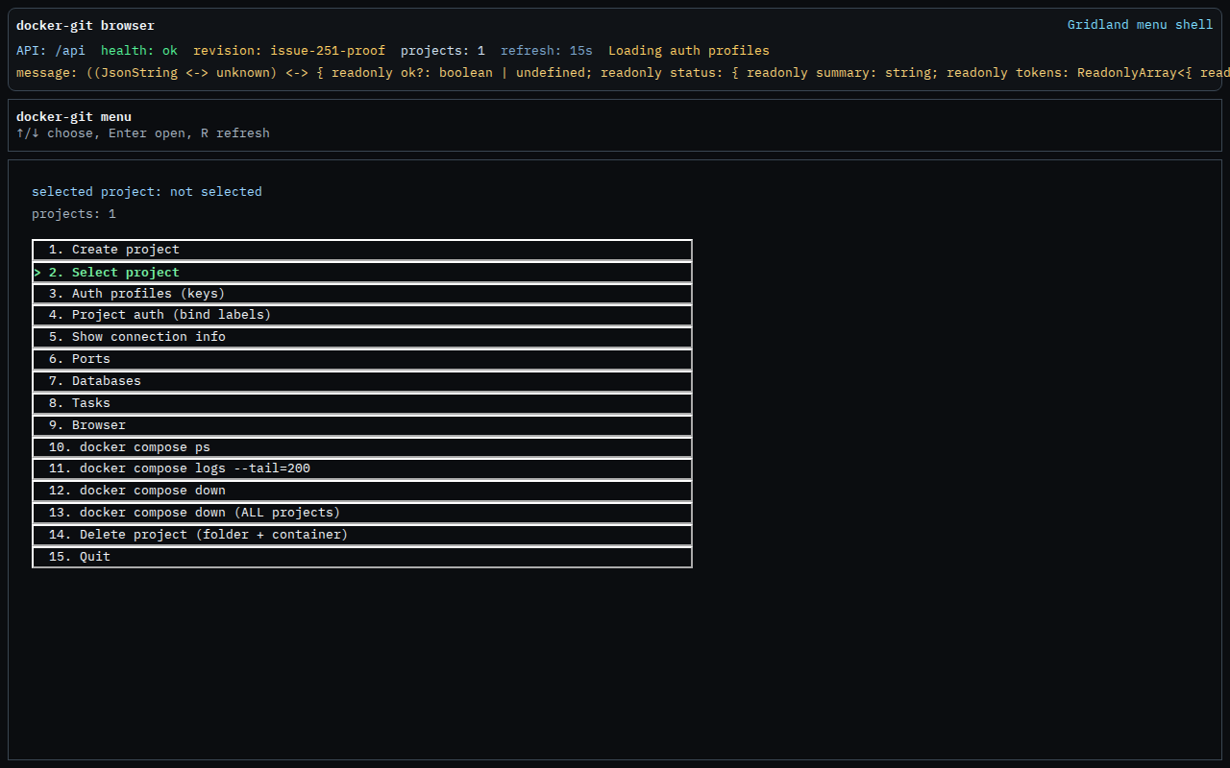Select Delete project (folder + container)

362,535
